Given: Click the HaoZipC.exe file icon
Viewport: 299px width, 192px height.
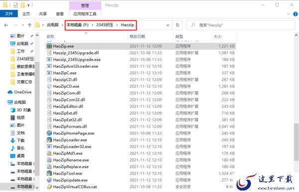Looking at the screenshot, I should pos(49,73).
